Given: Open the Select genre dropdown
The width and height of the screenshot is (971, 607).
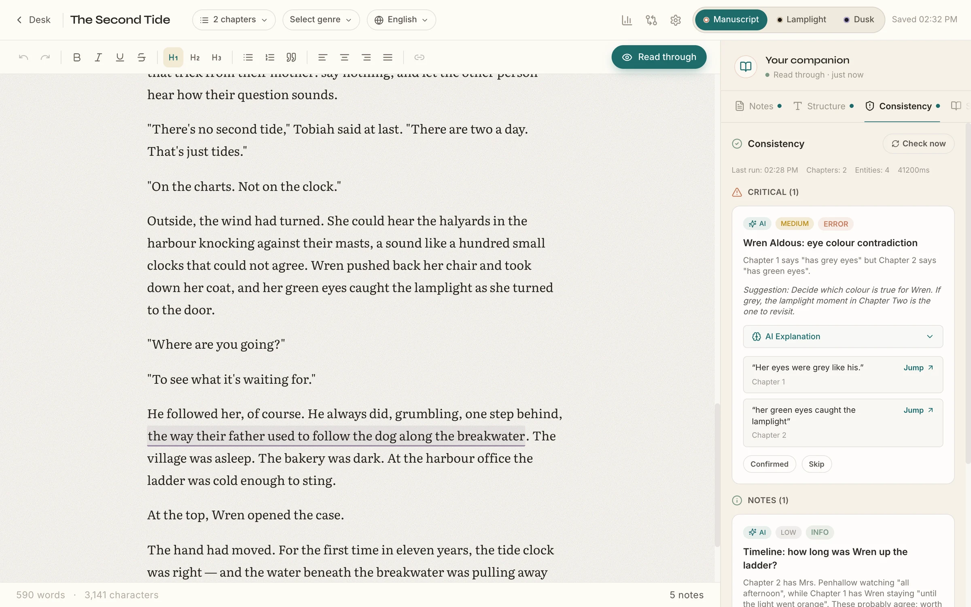Looking at the screenshot, I should pyautogui.click(x=321, y=20).
